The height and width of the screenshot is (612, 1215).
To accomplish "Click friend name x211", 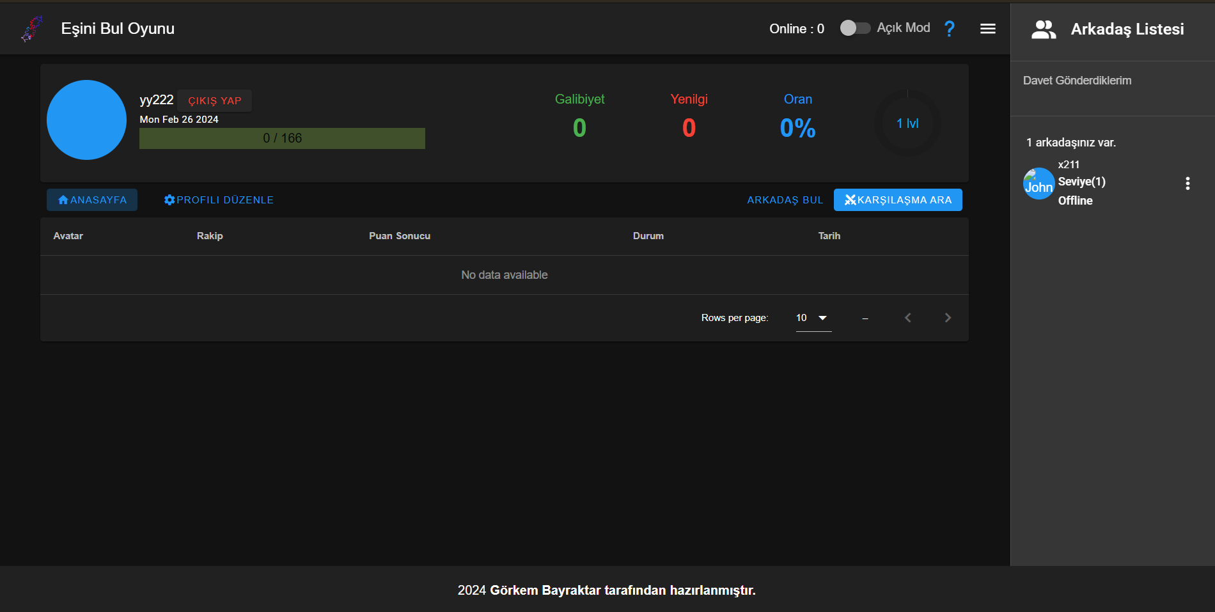I will (1069, 164).
